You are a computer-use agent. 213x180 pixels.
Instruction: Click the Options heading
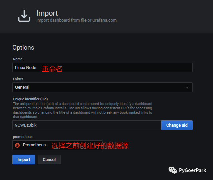click(x=23, y=48)
